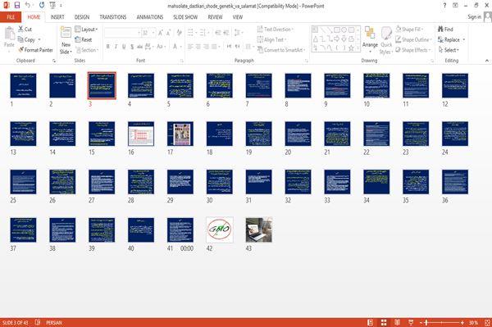
Task: Open the Select menu in Editing
Action: pyautogui.click(x=449, y=50)
